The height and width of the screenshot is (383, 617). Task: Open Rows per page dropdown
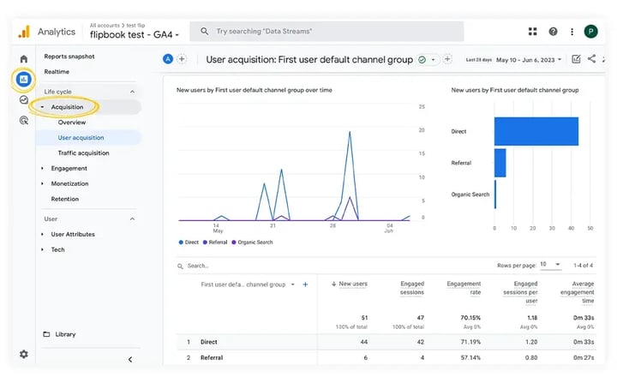550,265
